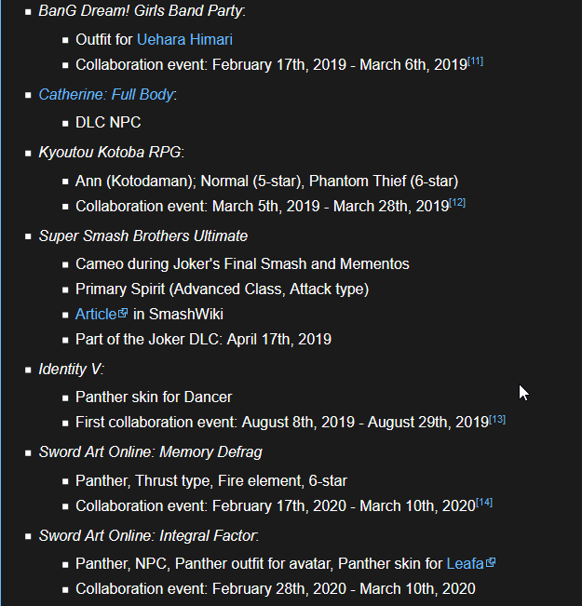Follow the Article link to SmashWiki
Image resolution: width=582 pixels, height=606 pixels.
click(x=96, y=314)
